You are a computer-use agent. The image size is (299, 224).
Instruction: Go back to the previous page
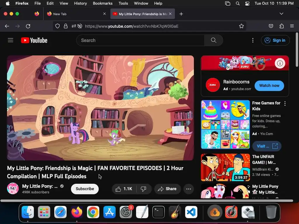[7, 26]
